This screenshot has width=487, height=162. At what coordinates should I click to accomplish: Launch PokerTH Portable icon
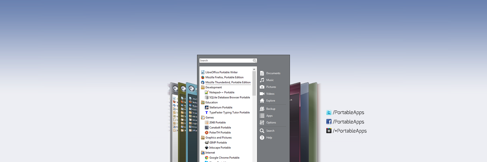tap(206, 133)
